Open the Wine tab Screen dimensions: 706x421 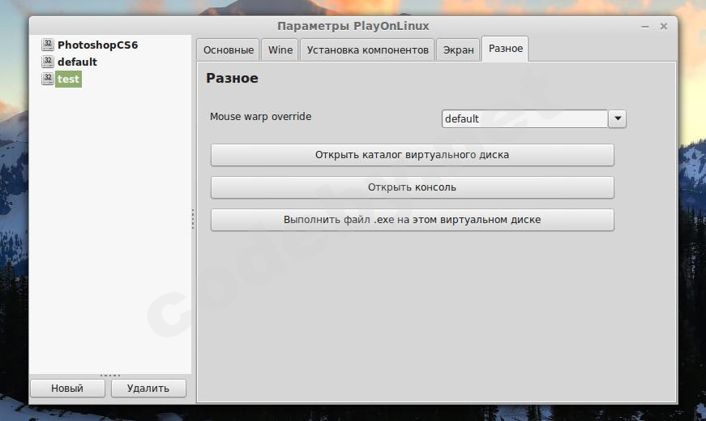280,50
